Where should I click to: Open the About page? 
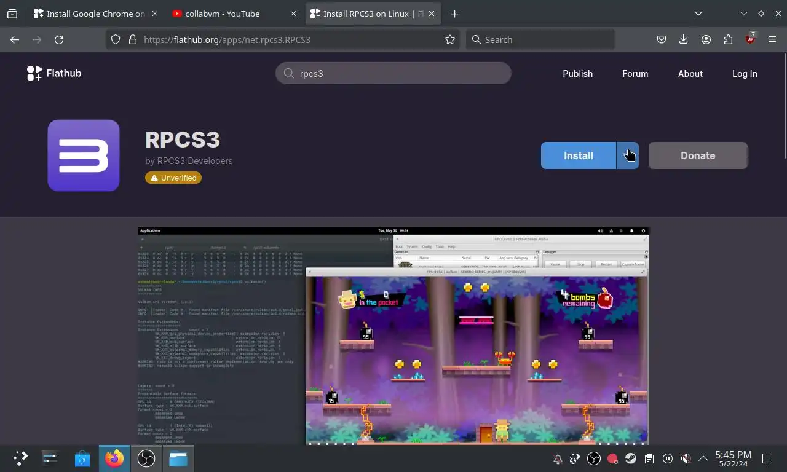[x=690, y=73]
